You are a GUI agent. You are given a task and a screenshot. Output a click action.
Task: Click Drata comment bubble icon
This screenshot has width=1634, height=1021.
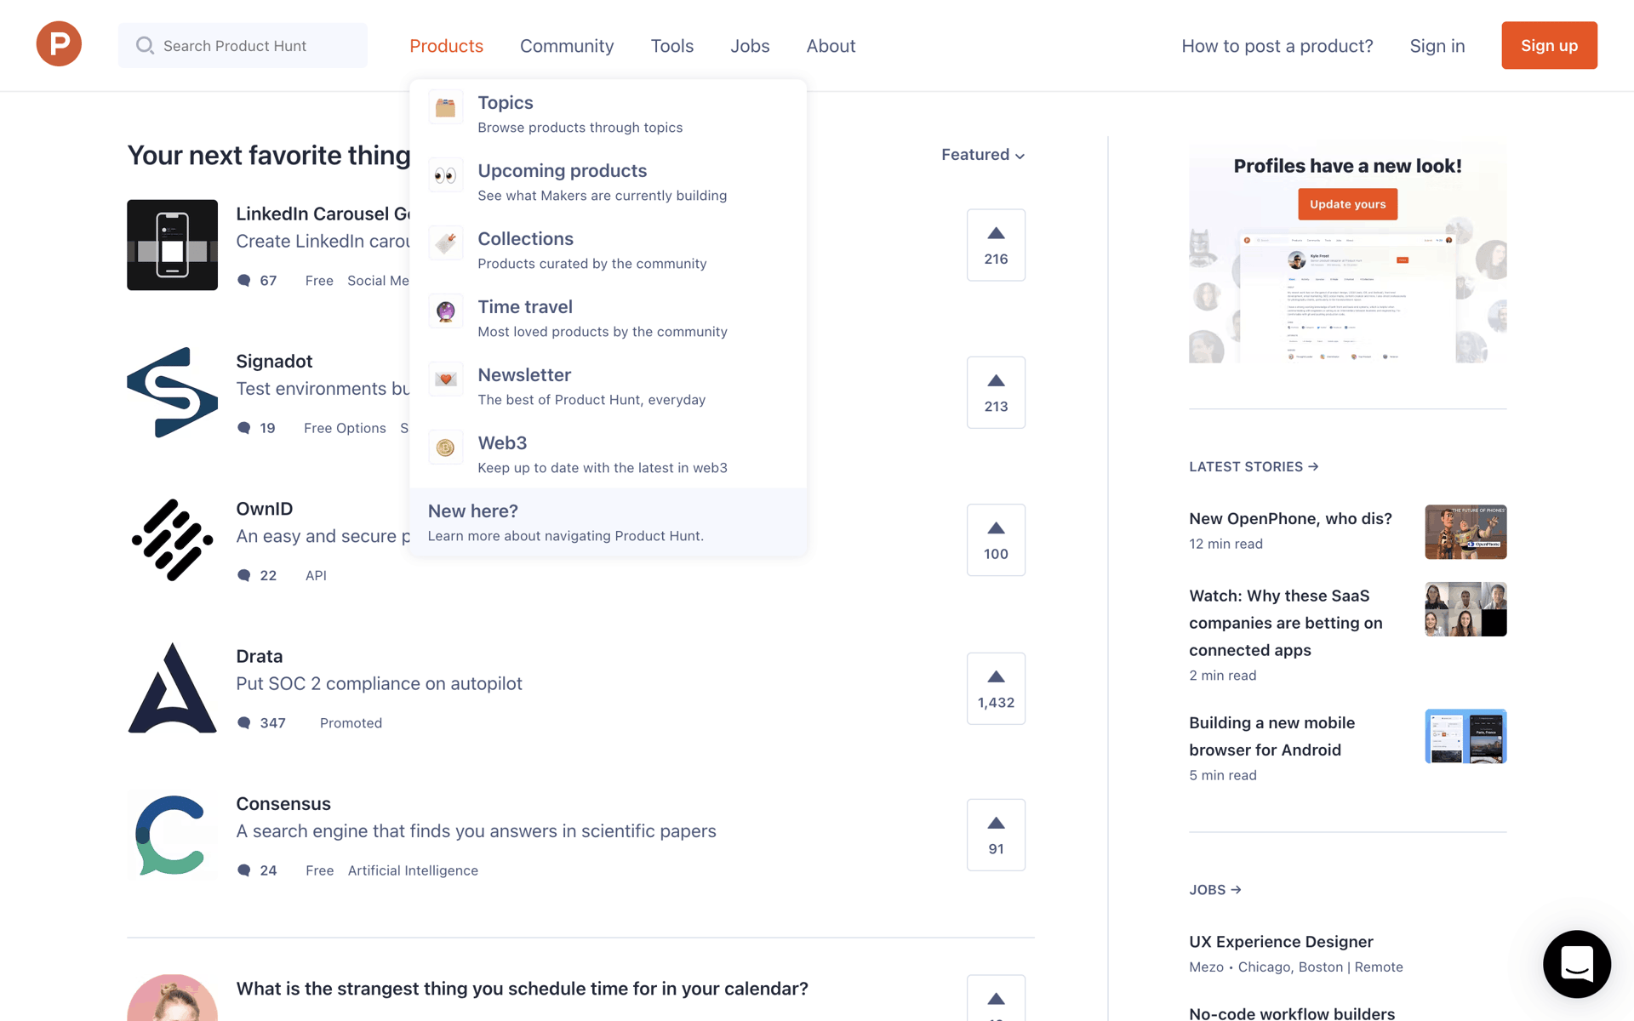tap(244, 722)
